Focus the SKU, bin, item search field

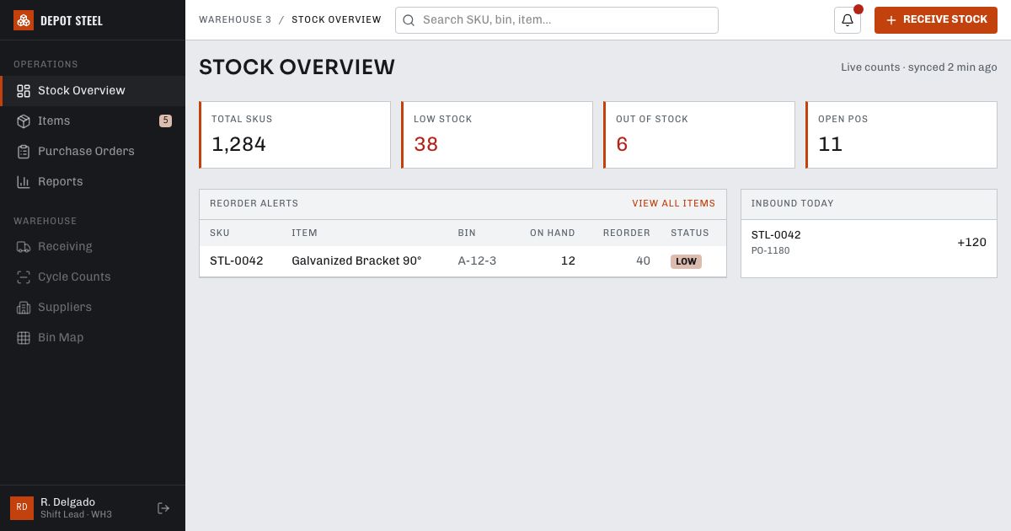(557, 20)
